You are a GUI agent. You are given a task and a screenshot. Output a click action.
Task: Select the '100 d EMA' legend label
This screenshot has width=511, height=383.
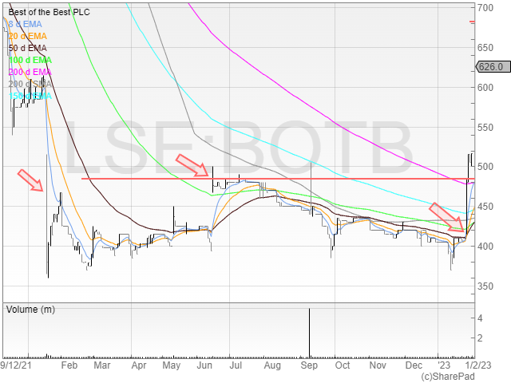30,60
